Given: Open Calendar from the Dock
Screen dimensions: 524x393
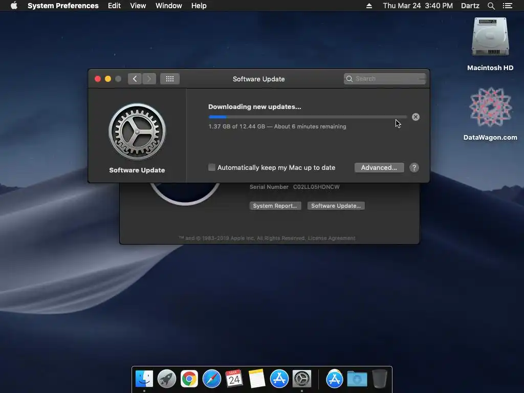Looking at the screenshot, I should (x=234, y=379).
